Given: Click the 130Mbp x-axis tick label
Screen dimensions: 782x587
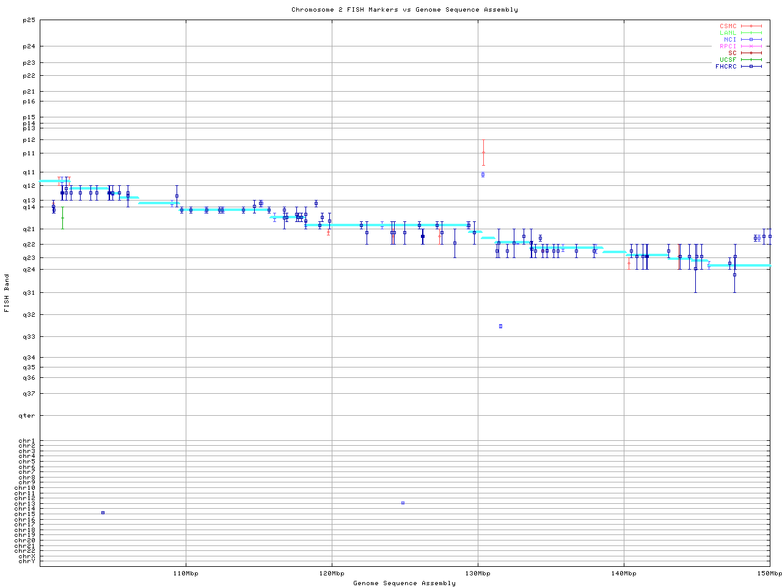Looking at the screenshot, I should pos(478,574).
